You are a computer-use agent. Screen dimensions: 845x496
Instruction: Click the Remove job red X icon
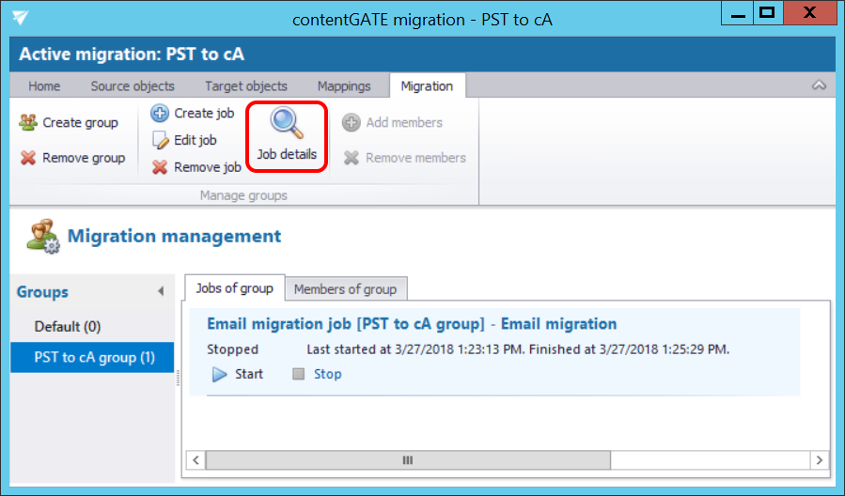point(160,167)
